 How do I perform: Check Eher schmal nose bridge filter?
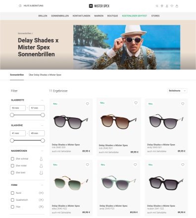point(12,159)
